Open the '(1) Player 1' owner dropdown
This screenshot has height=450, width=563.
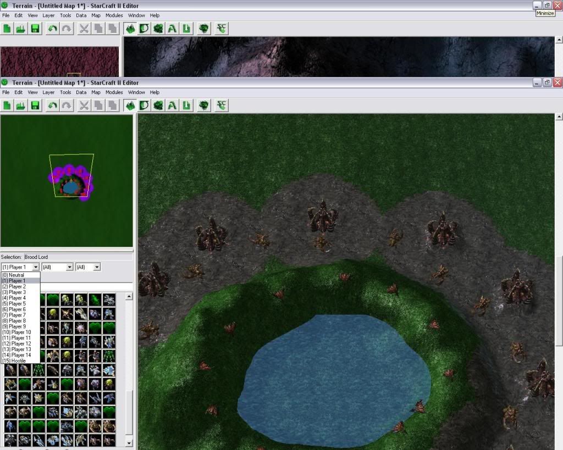[20, 267]
